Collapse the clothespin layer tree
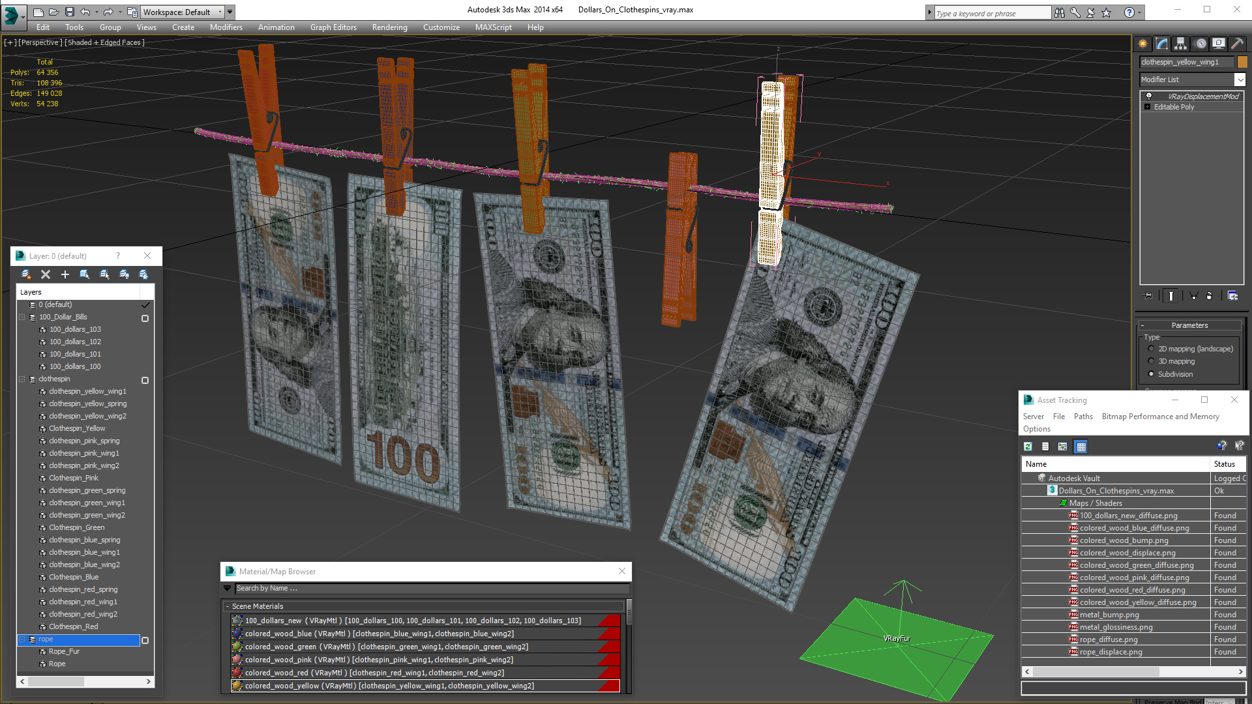 [x=22, y=379]
